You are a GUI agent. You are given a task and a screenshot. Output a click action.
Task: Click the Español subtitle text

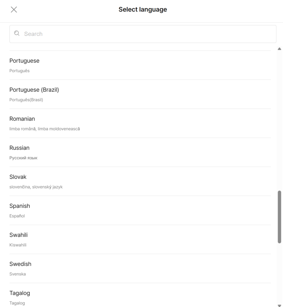17,216
